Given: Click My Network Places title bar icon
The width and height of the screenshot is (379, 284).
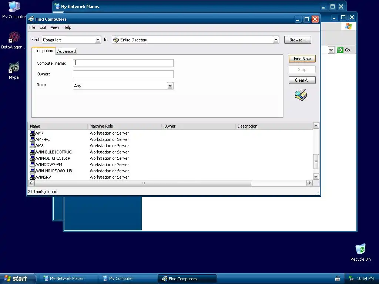Looking at the screenshot, I should click(57, 6).
